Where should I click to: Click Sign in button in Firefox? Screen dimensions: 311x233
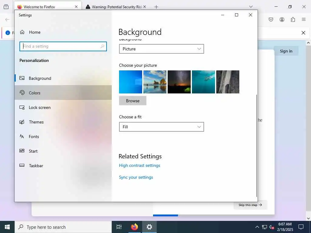coord(286,51)
